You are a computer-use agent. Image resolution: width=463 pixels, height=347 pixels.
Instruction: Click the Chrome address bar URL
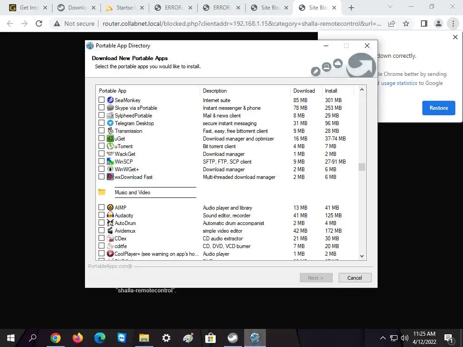pyautogui.click(x=241, y=23)
